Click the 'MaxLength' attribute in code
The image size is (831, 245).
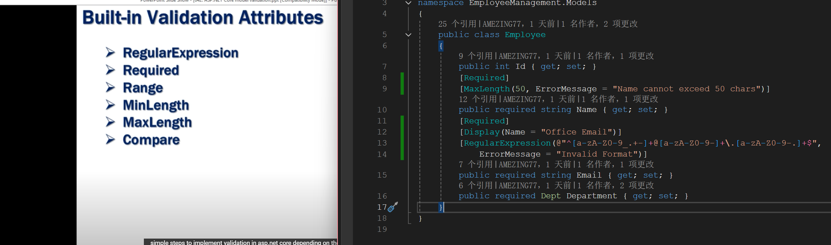(487, 89)
